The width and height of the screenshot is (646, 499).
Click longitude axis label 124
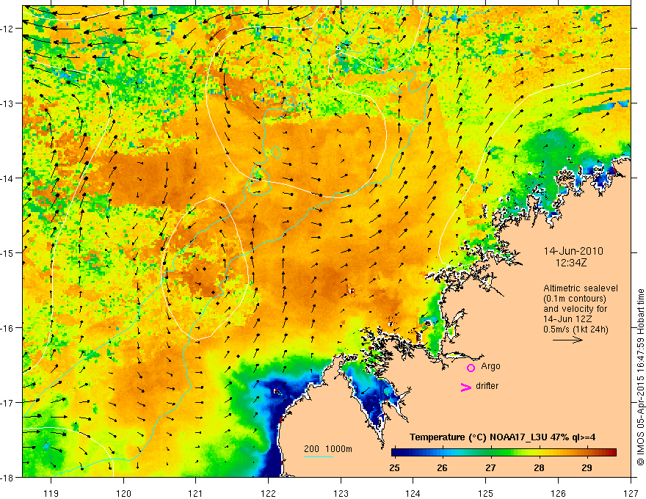point(413,493)
